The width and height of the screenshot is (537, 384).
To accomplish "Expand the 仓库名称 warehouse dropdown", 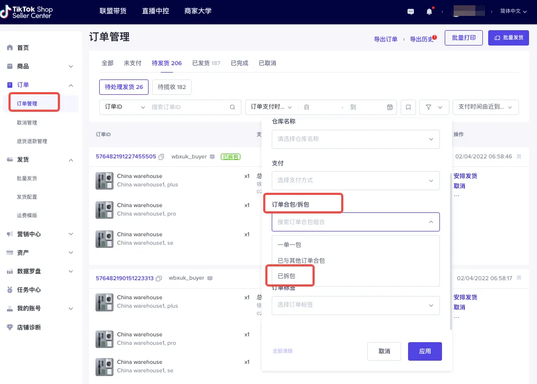I will (x=356, y=139).
